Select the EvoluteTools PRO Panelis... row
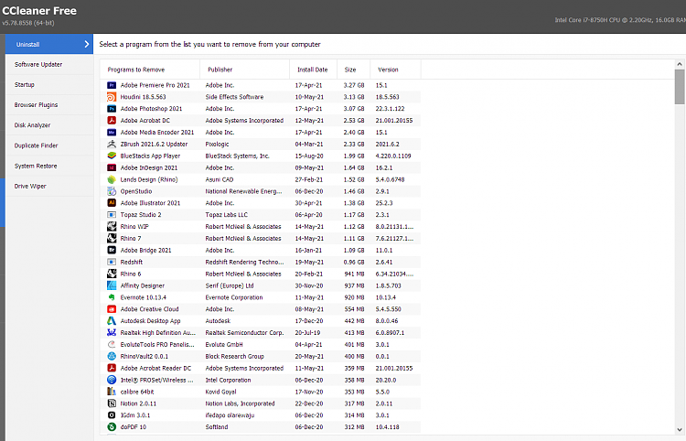Image resolution: width=686 pixels, height=441 pixels. [261, 345]
